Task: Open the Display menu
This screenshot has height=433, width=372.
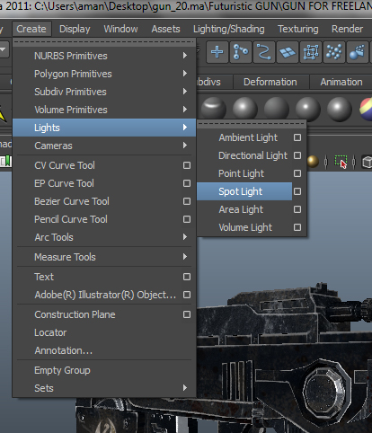Action: [x=75, y=29]
